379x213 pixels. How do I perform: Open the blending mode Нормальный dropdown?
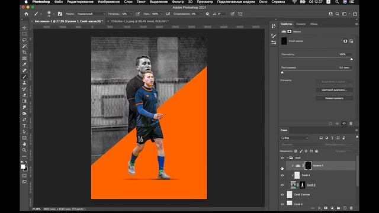tap(91, 14)
